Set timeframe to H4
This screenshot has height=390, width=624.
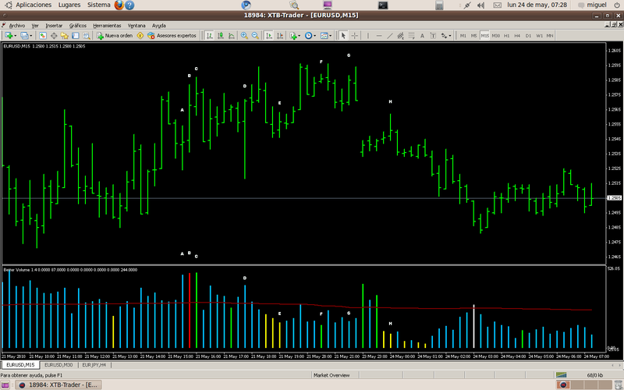click(518, 36)
